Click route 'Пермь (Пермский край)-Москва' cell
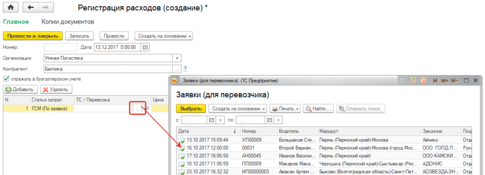The width and height of the screenshot is (485, 175). (369, 140)
